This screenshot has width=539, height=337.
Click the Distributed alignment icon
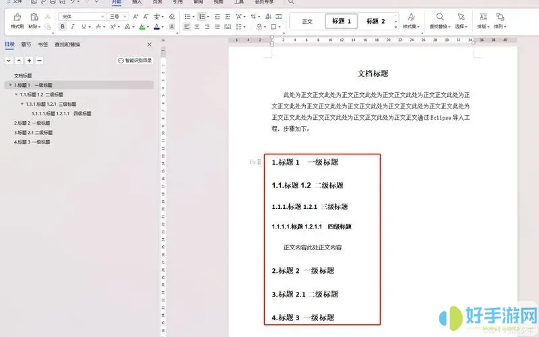coord(228,27)
